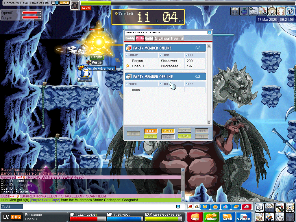Image resolution: width=296 pixels, height=222 pixels.
Task: Select party member OpenID in list
Action: (x=165, y=66)
